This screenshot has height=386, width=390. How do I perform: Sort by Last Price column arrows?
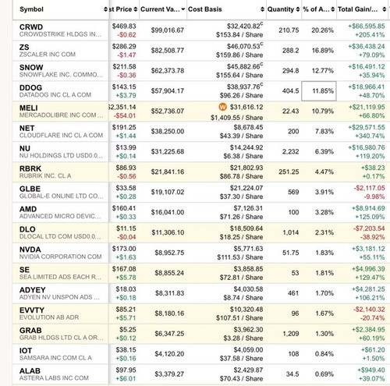(x=136, y=9)
